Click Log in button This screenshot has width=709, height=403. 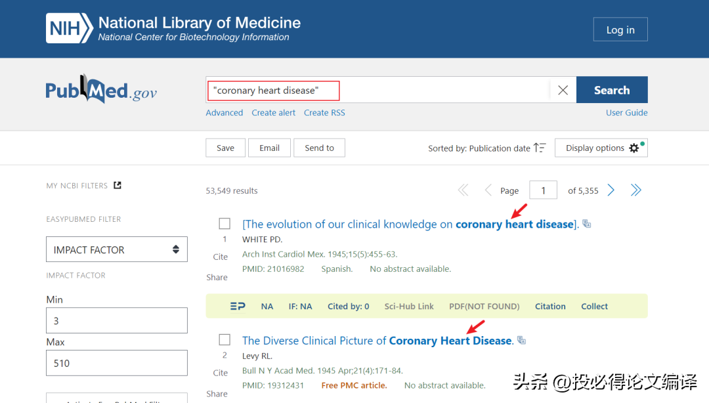[620, 30]
